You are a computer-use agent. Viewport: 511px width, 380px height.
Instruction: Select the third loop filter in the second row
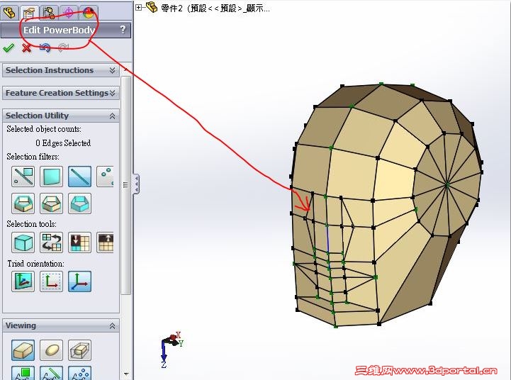tap(80, 203)
